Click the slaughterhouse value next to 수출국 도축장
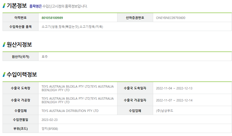This screenshot has height=136, width=232. (x=78, y=88)
